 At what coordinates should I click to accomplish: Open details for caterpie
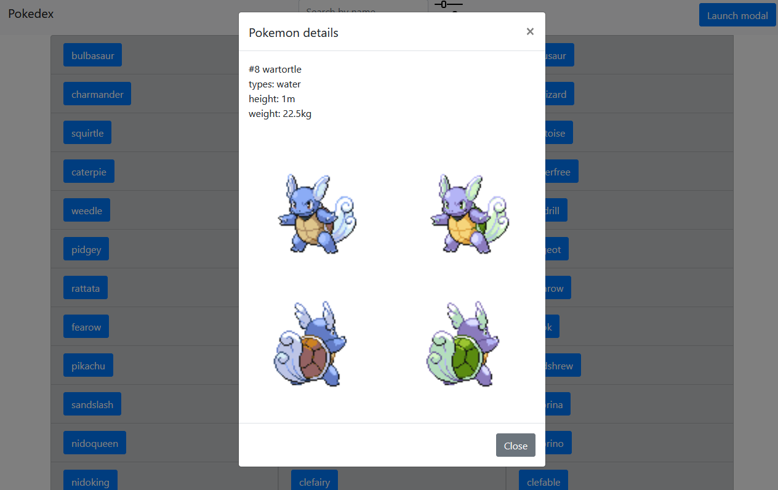point(89,172)
